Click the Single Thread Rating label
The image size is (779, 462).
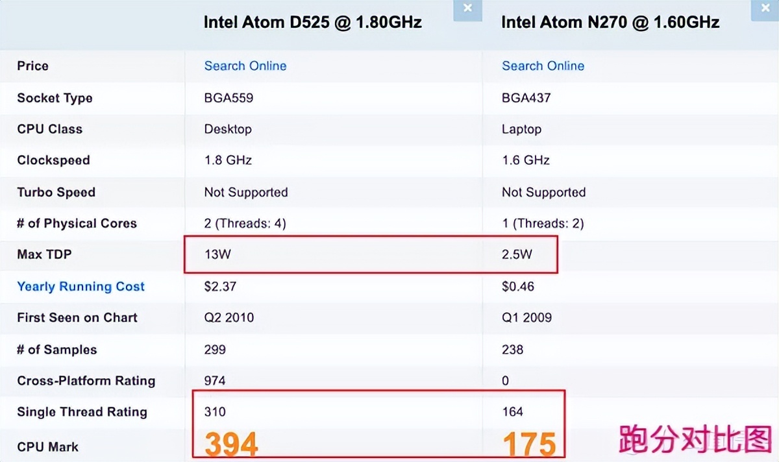[x=82, y=411]
